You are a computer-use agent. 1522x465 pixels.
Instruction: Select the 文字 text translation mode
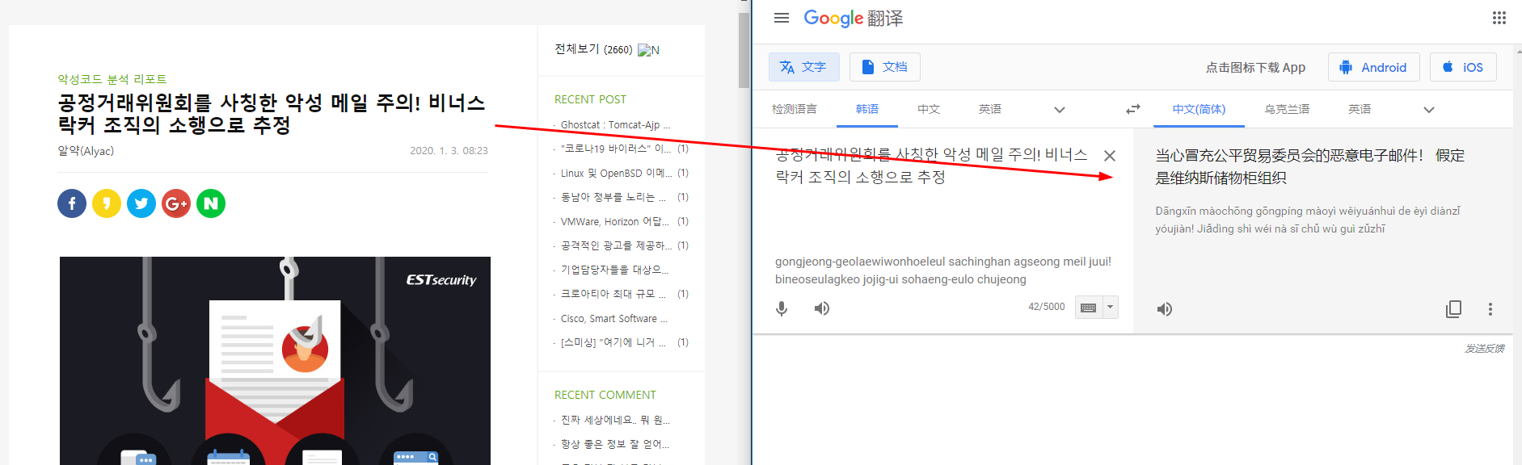click(x=804, y=67)
